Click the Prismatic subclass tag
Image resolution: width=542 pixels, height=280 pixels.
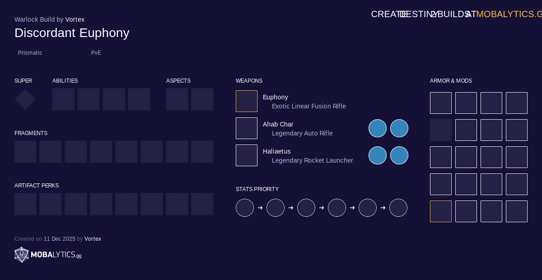(x=30, y=53)
